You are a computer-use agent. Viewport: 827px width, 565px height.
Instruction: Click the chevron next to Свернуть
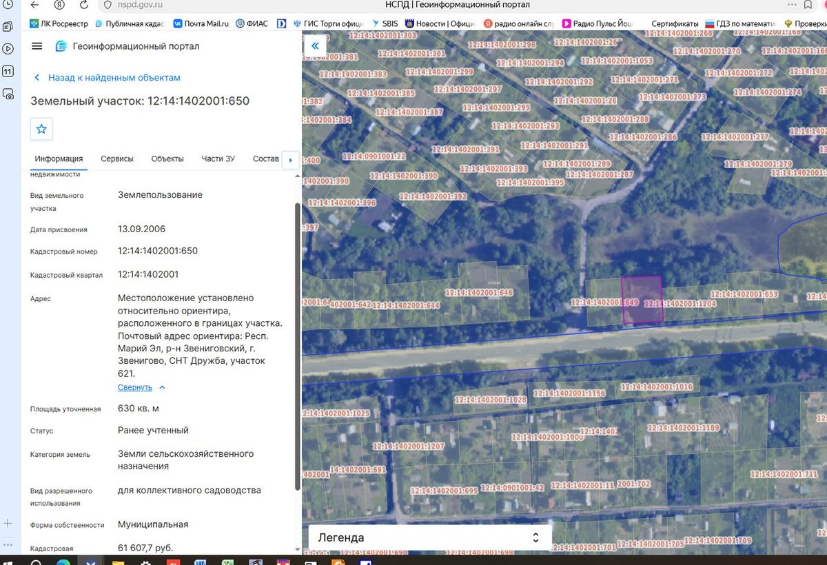pyautogui.click(x=162, y=388)
